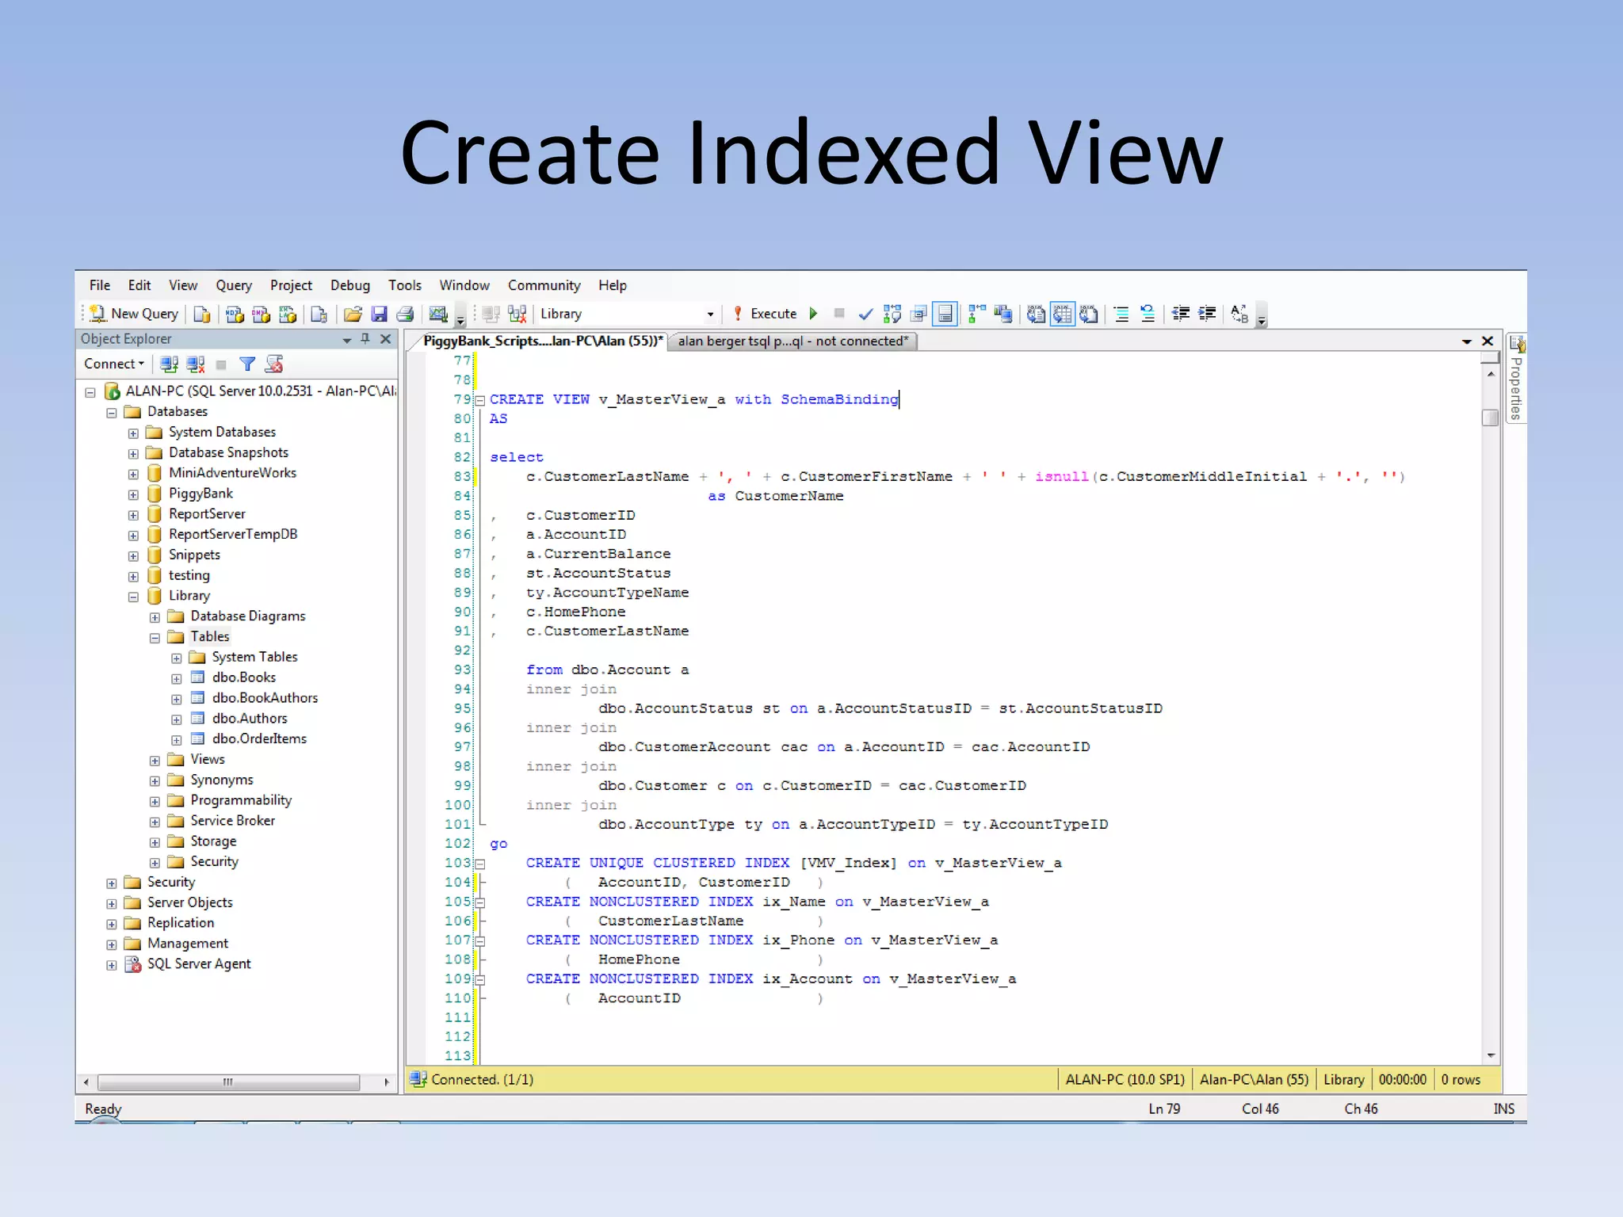Open Analysis Services XMLA Query icon
The height and width of the screenshot is (1217, 1623).
[288, 315]
